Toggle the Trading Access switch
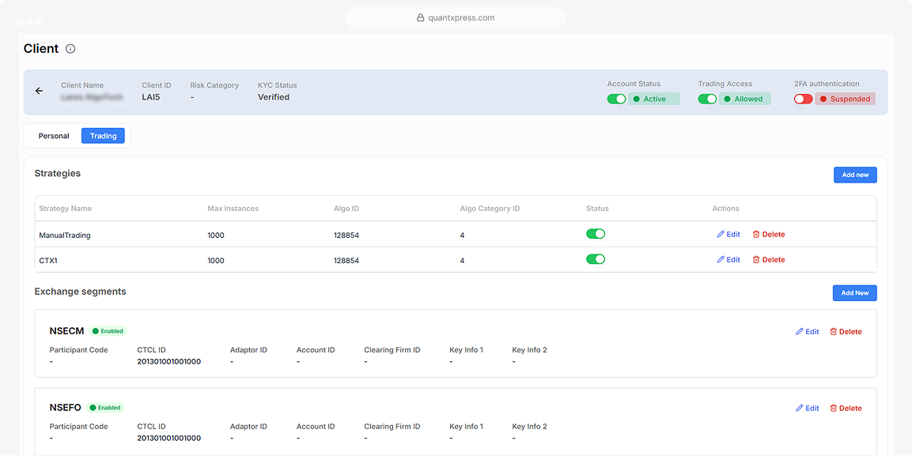The width and height of the screenshot is (912, 456). 707,99
